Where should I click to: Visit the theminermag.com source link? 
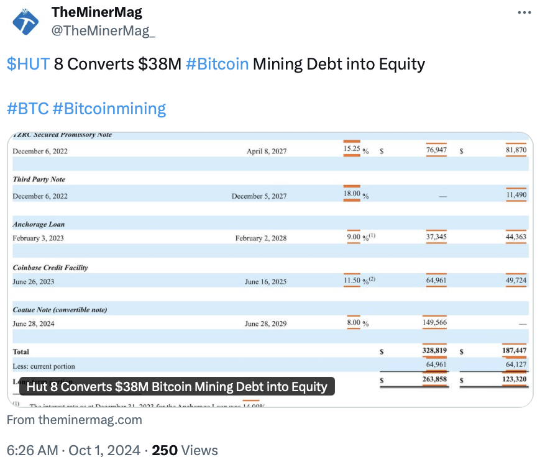pos(75,420)
